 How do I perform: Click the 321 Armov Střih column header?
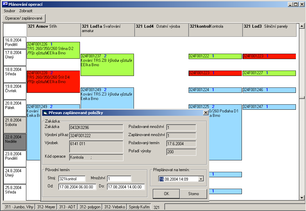pos(54,30)
